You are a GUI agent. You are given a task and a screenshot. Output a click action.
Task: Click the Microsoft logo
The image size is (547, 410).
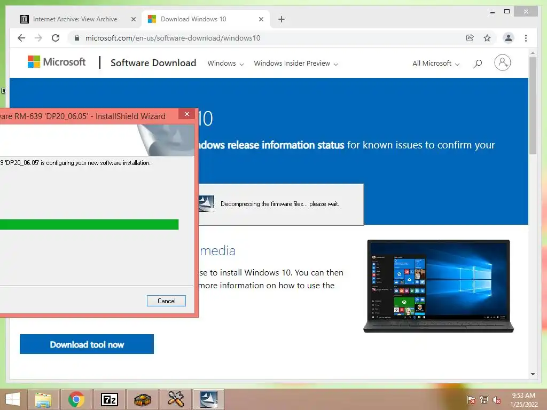point(57,62)
